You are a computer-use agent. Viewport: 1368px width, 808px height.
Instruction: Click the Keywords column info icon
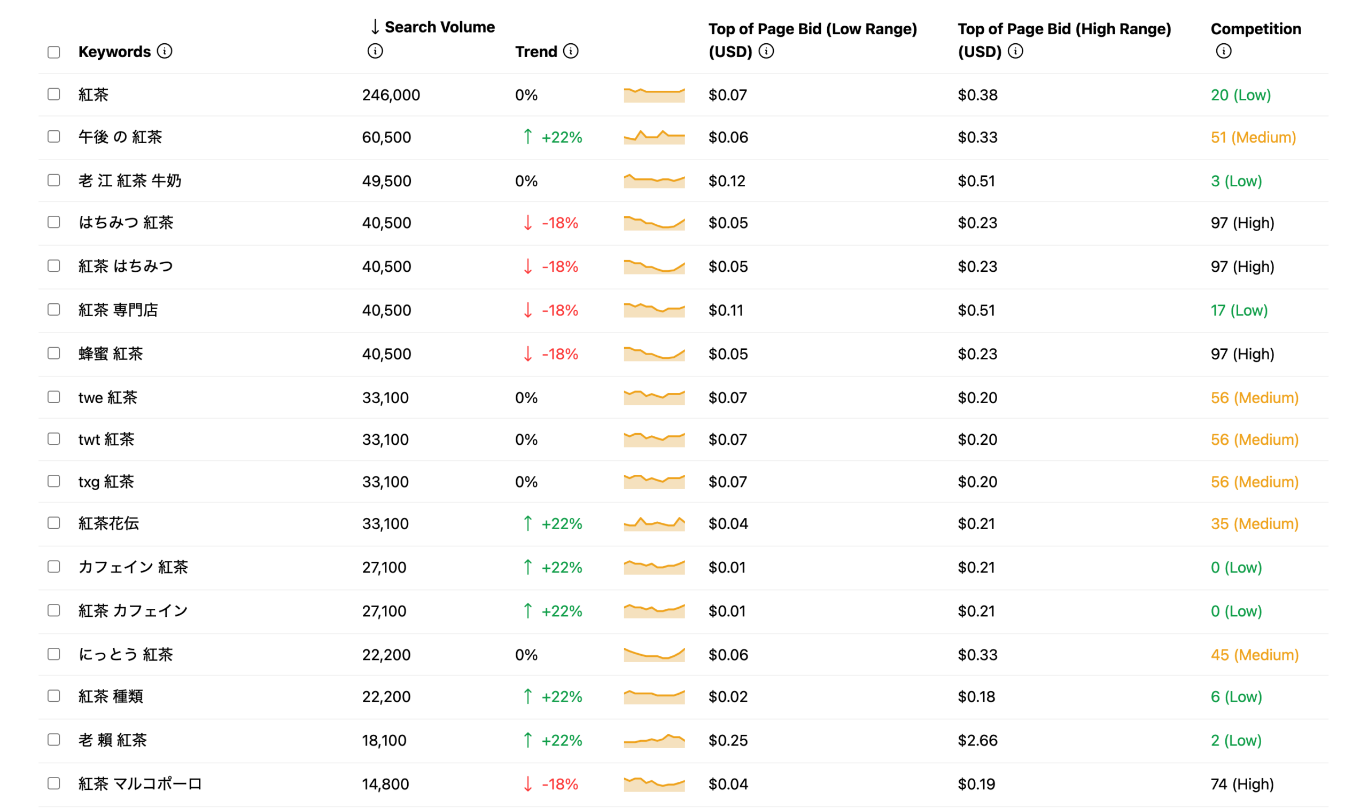[x=165, y=51]
